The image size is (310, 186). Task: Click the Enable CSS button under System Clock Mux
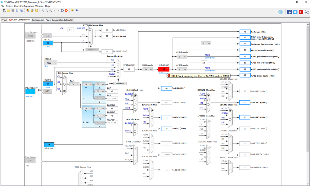click(120, 83)
